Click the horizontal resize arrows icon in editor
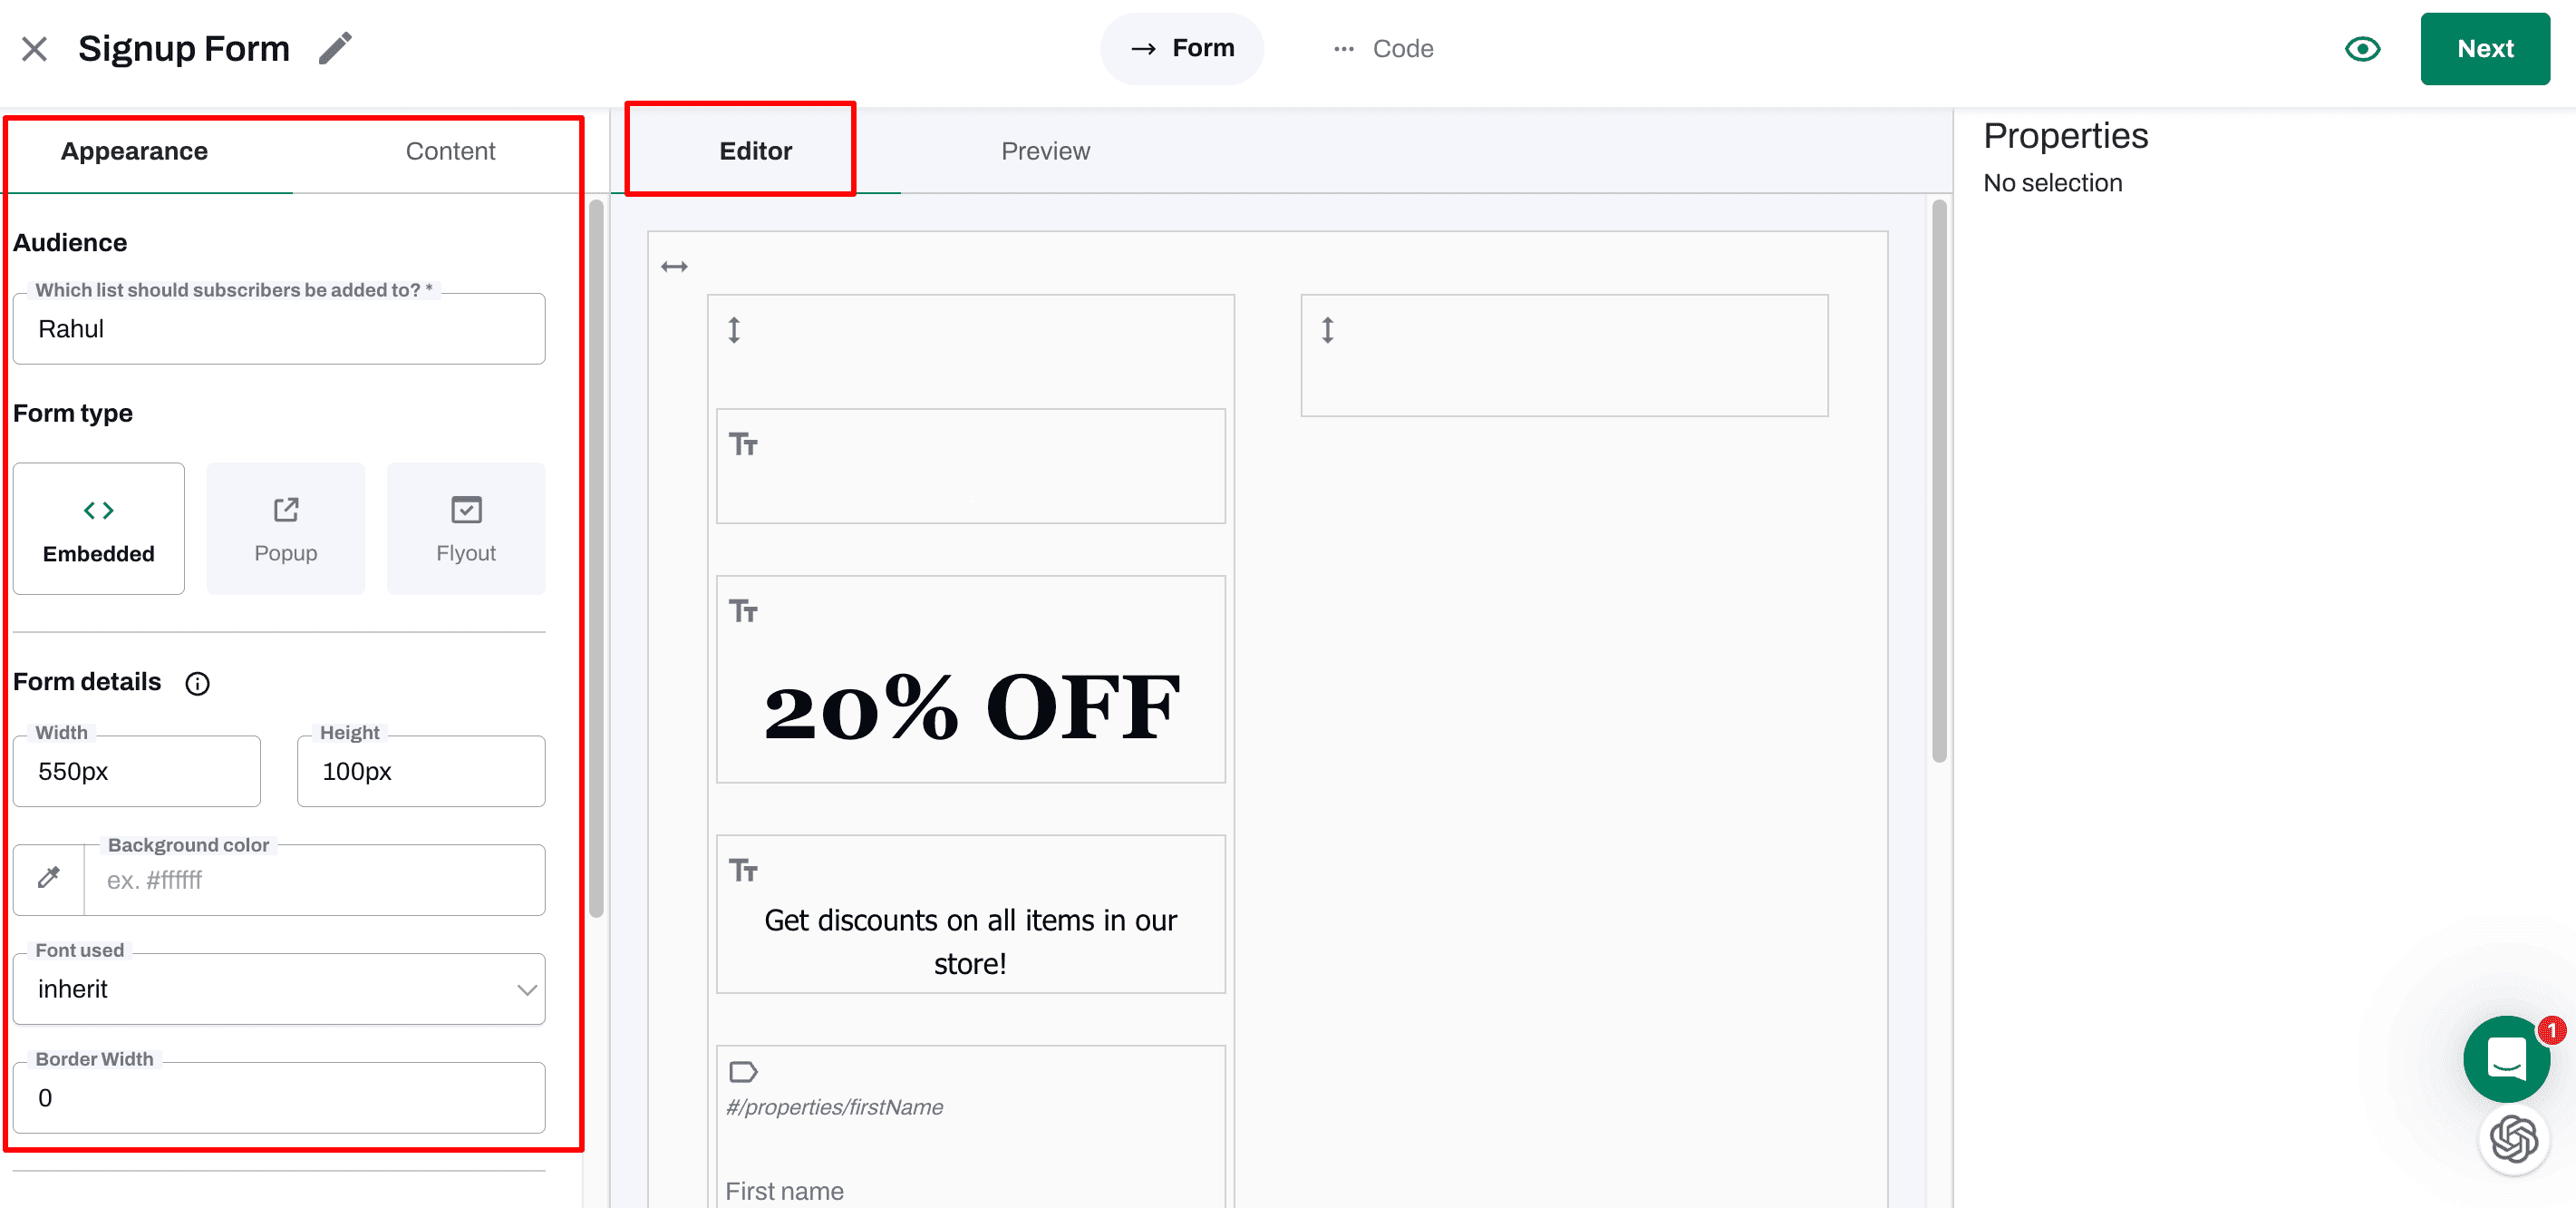This screenshot has height=1208, width=2576. click(674, 267)
